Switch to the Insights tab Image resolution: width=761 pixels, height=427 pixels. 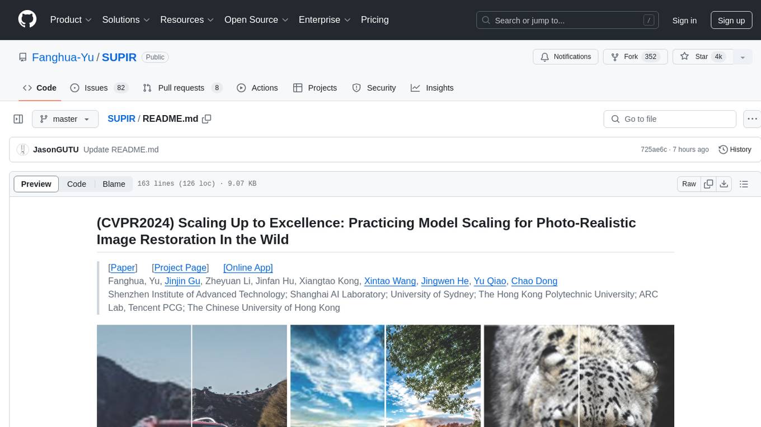tap(433, 88)
